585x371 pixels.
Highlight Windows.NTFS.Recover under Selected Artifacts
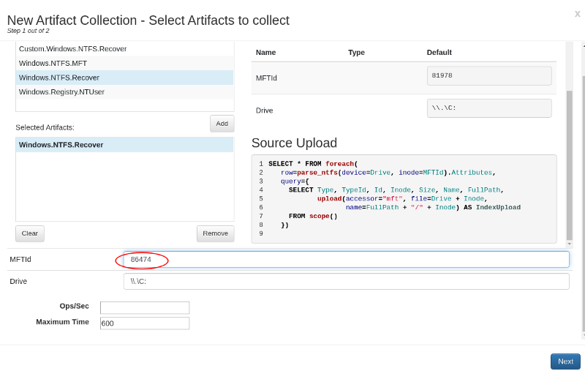pos(61,145)
